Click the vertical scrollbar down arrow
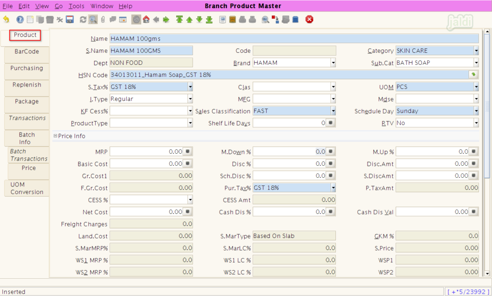 coord(487,273)
